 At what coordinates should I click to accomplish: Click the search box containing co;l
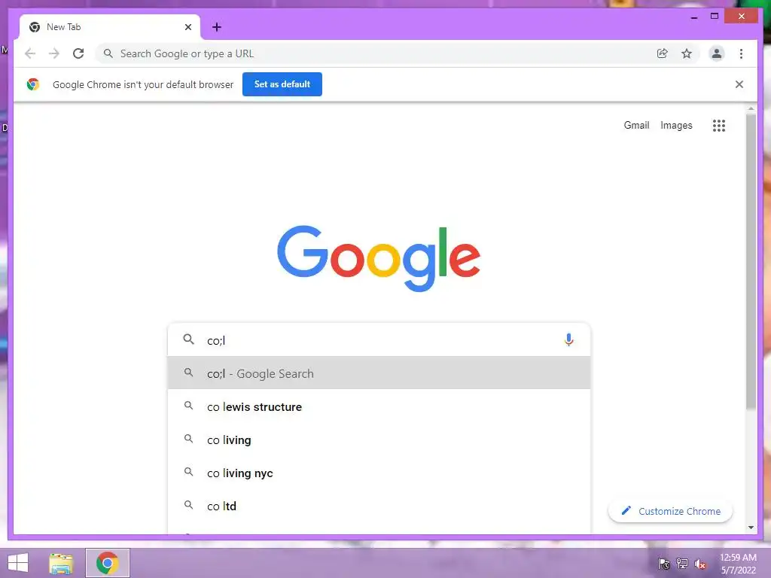click(x=379, y=340)
